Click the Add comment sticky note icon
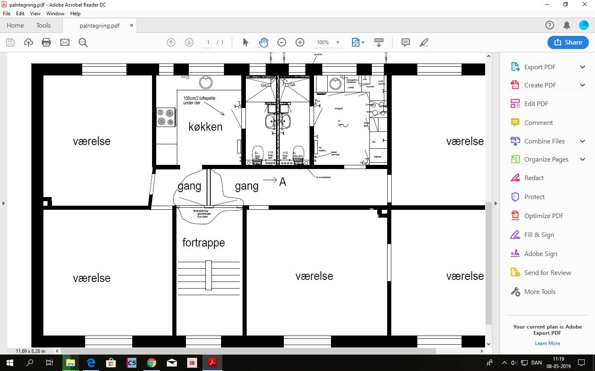This screenshot has height=371, width=595. click(405, 42)
